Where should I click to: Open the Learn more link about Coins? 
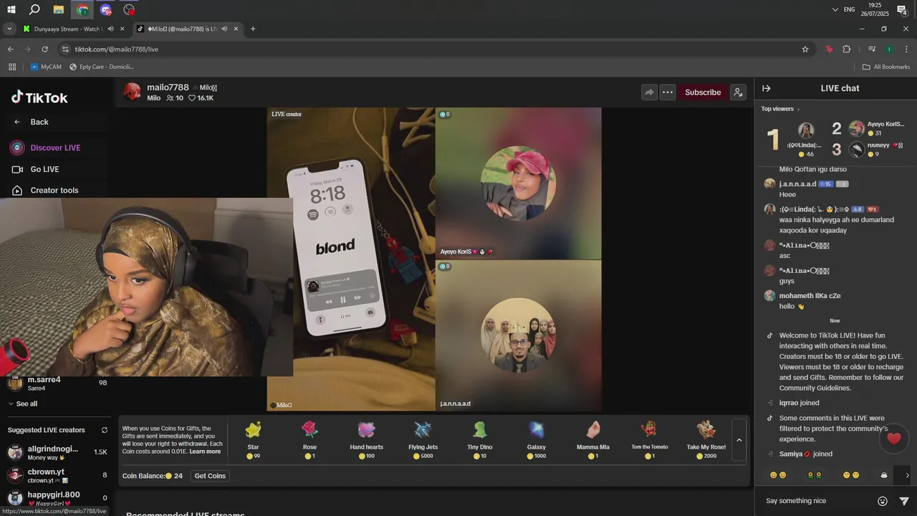tap(205, 451)
